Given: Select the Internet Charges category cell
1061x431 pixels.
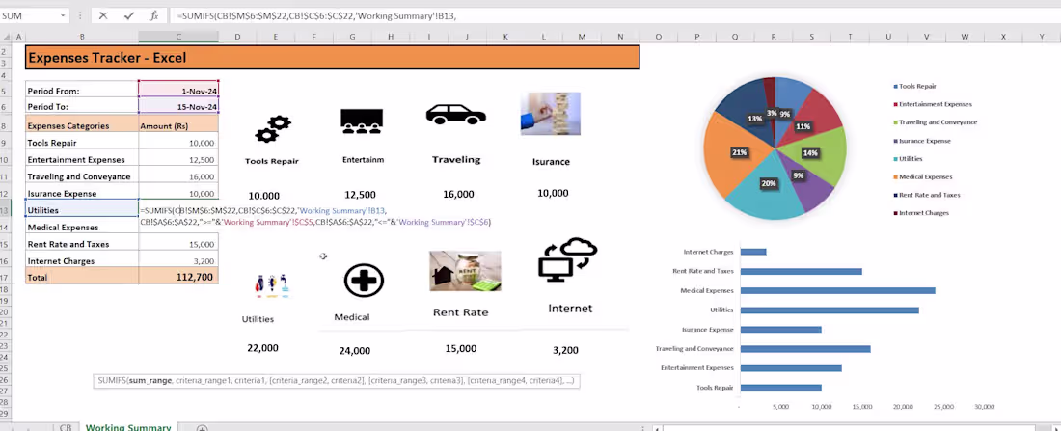Looking at the screenshot, I should point(82,261).
